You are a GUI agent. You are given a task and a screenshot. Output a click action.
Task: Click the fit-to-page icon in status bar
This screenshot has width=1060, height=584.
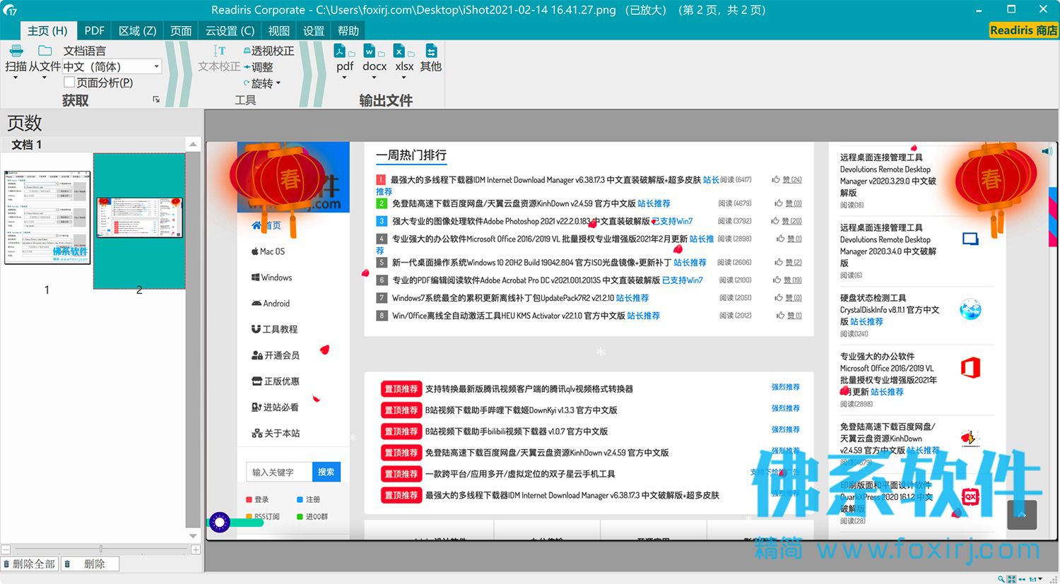coord(1011,579)
